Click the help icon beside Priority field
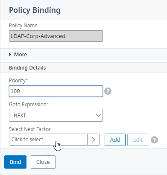The height and width of the screenshot is (175, 167). [108, 91]
